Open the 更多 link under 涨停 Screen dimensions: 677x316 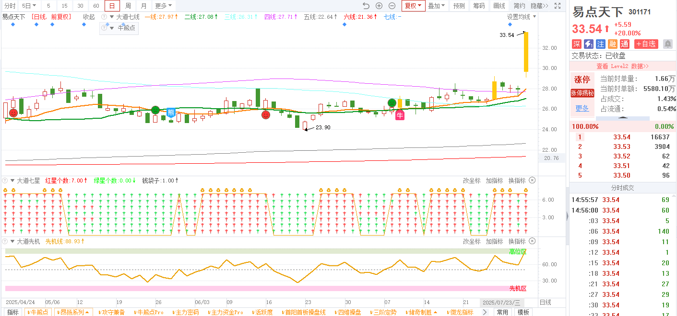click(582, 108)
